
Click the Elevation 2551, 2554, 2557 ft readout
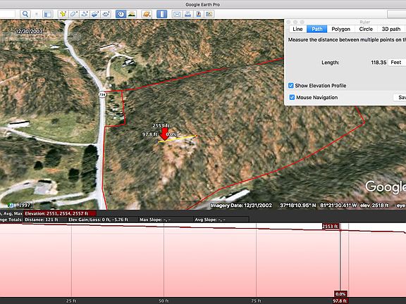(60, 213)
